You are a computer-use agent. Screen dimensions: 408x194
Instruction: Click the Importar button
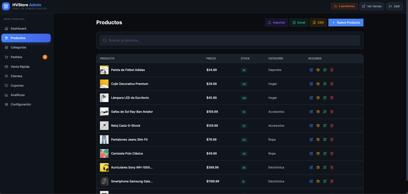tap(276, 22)
